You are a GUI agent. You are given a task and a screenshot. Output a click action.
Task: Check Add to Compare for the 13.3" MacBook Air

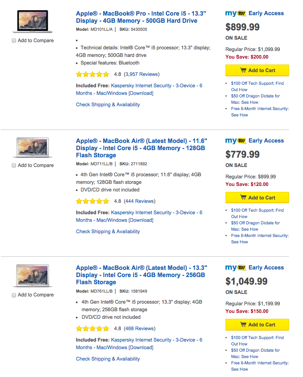click(x=13, y=295)
